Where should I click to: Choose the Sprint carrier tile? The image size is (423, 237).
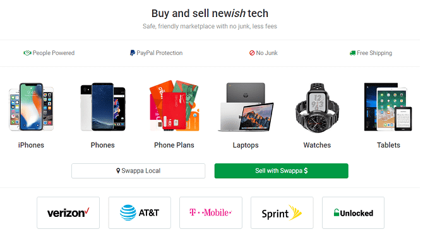(282, 213)
